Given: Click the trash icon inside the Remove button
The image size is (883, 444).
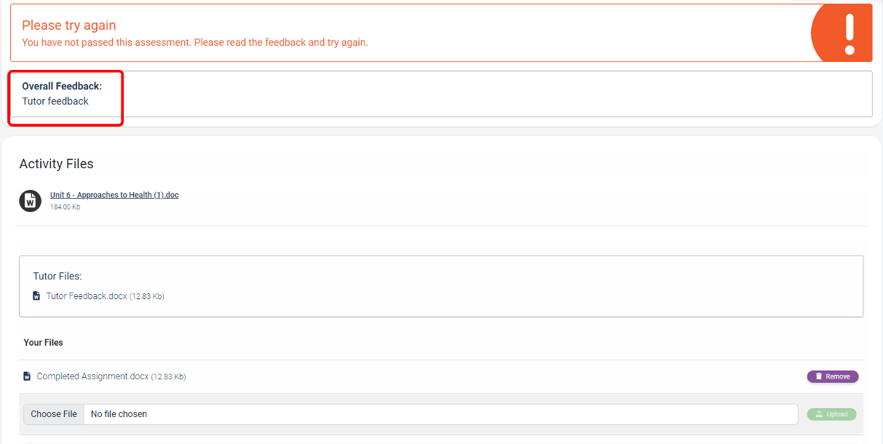Looking at the screenshot, I should pyautogui.click(x=819, y=376).
